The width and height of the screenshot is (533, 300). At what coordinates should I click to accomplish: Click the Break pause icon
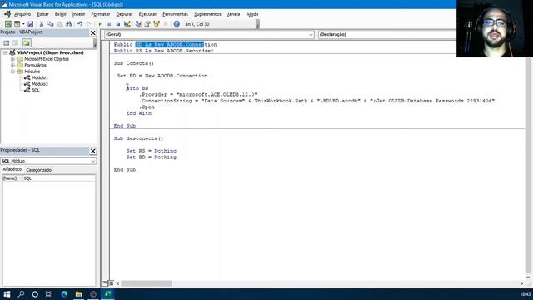pos(109,24)
